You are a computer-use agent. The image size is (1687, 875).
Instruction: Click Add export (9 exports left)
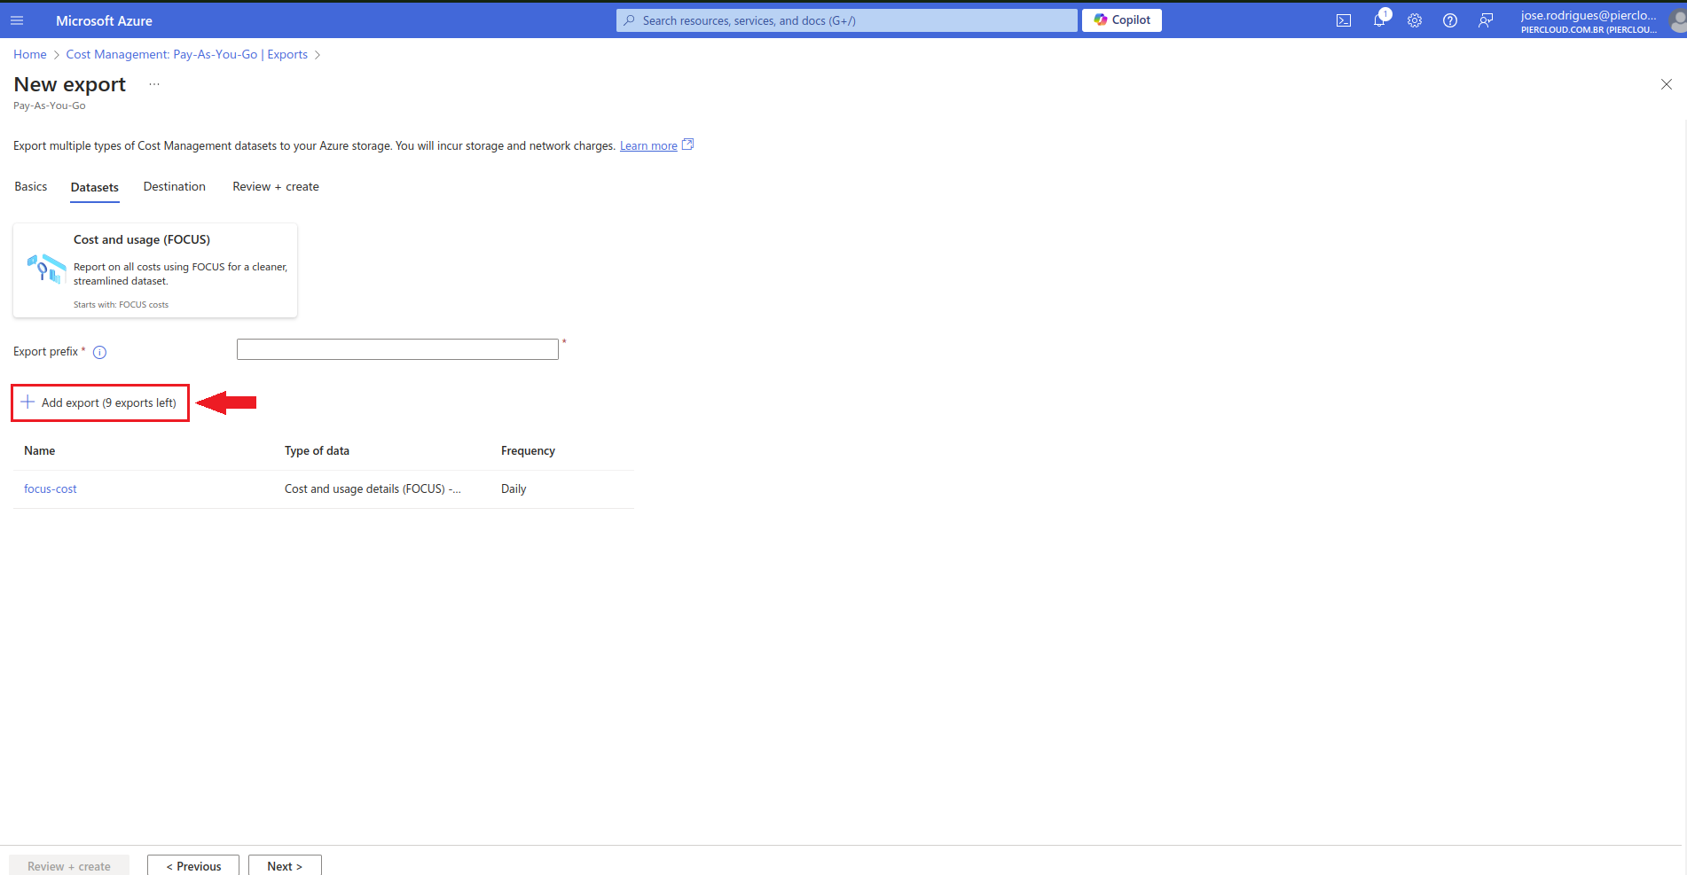click(x=100, y=402)
